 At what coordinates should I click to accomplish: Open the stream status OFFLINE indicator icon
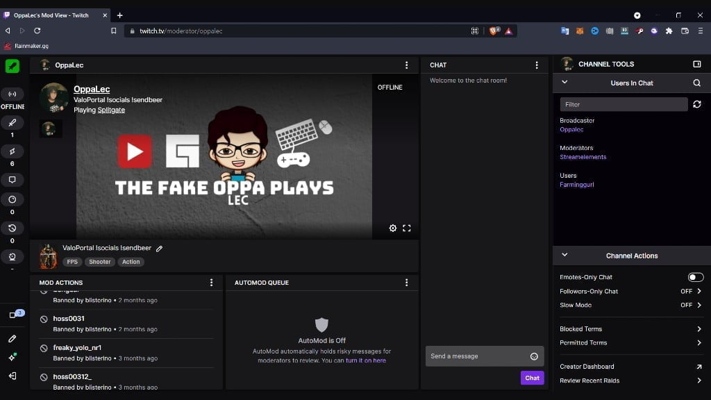[12, 94]
